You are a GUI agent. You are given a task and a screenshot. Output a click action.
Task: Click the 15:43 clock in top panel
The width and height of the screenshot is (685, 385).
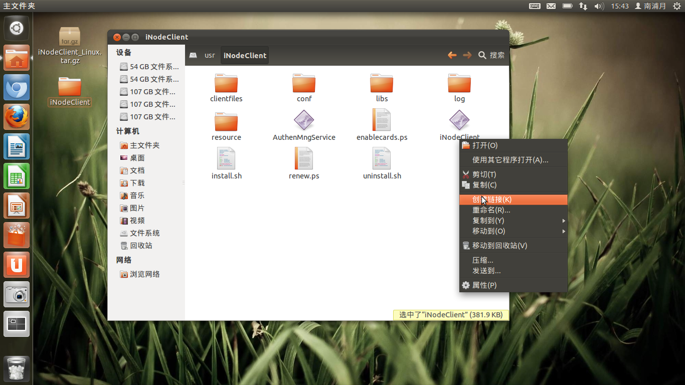coord(619,6)
